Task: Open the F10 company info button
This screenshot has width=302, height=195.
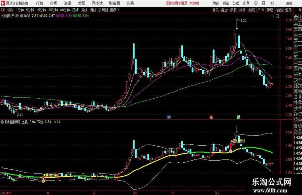Action: tap(261, 10)
